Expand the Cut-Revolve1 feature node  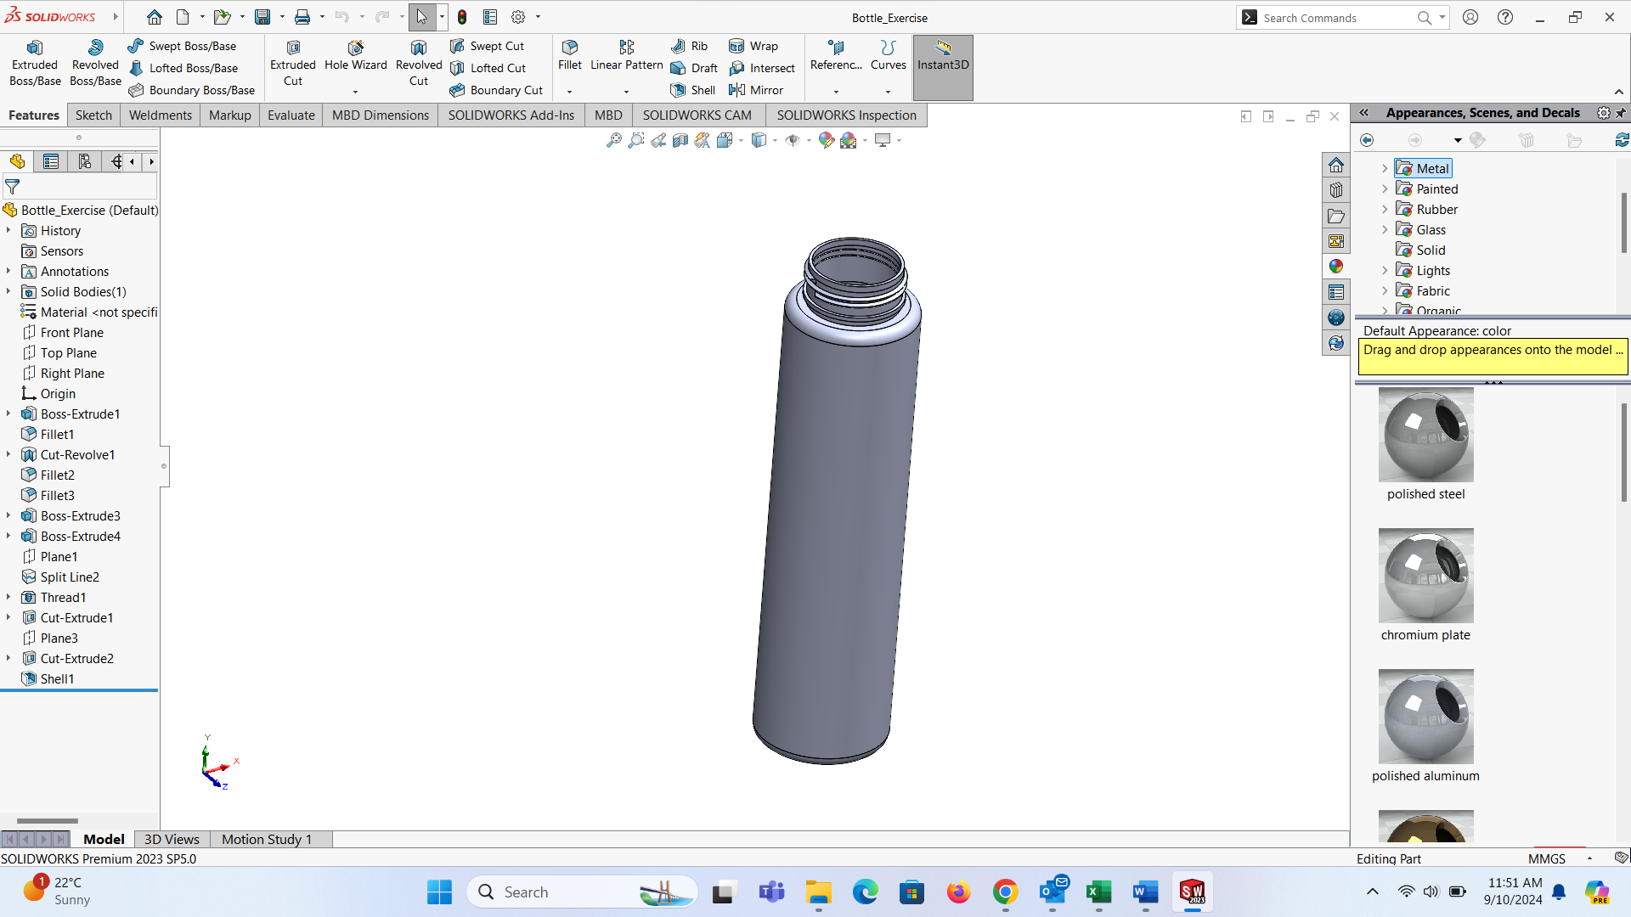click(x=8, y=455)
